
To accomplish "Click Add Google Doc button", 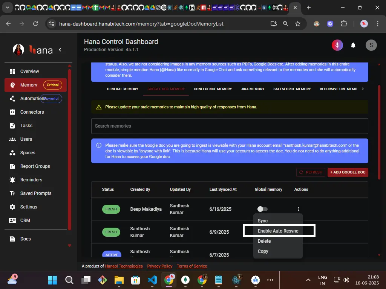I will pyautogui.click(x=348, y=172).
